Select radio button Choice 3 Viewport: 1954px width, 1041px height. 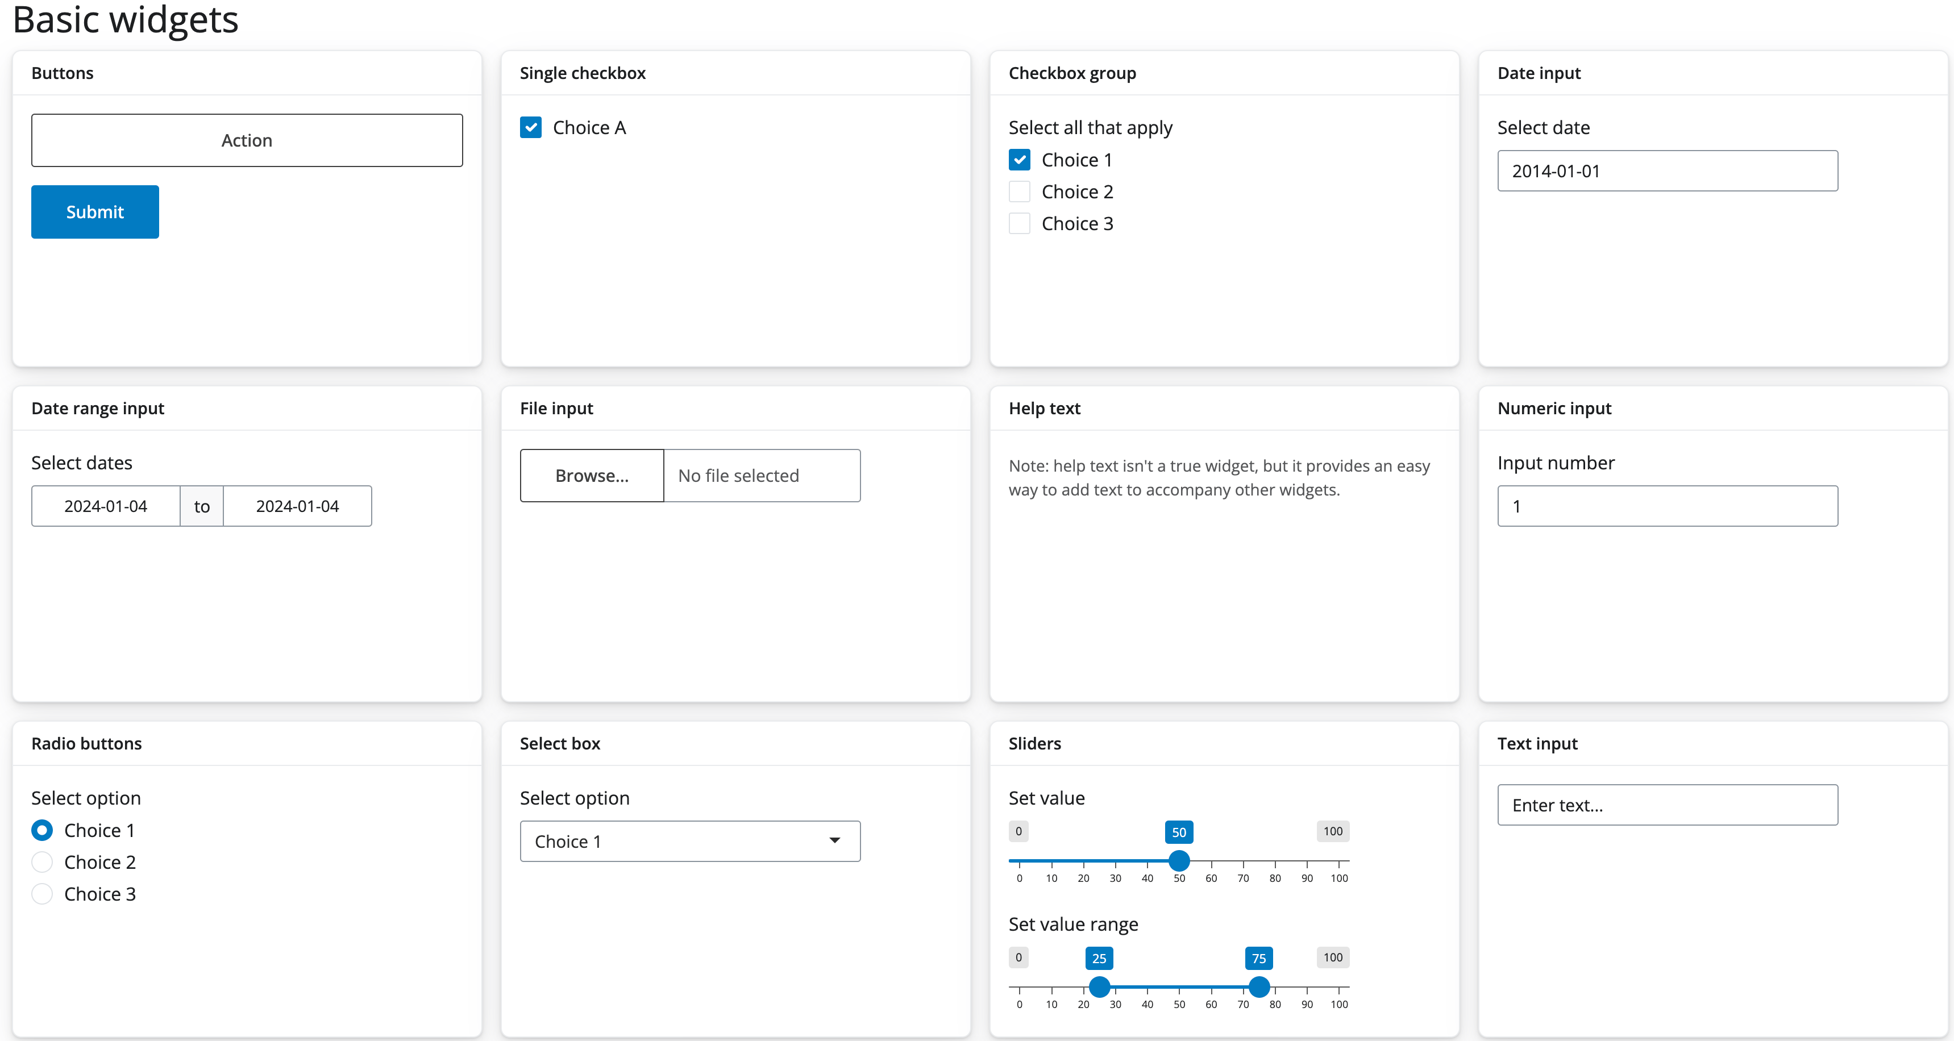pos(43,894)
